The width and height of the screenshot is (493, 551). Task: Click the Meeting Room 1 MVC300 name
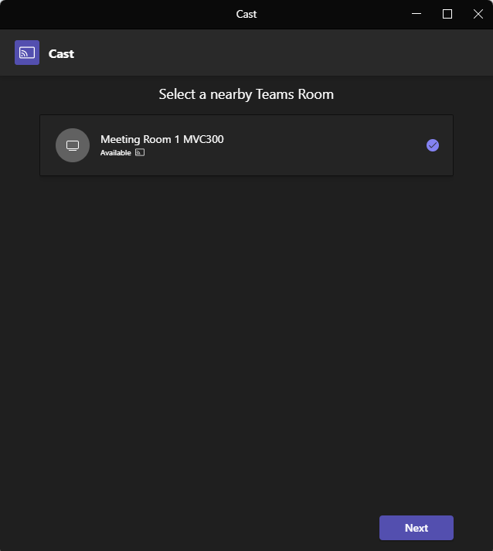tap(162, 139)
